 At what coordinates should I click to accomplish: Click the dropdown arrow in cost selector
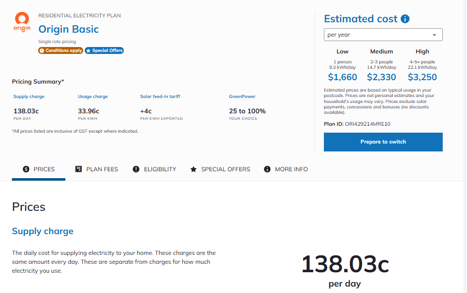[x=434, y=35]
